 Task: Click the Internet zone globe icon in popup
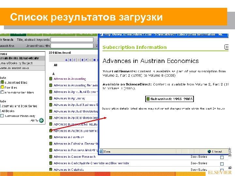(209, 152)
